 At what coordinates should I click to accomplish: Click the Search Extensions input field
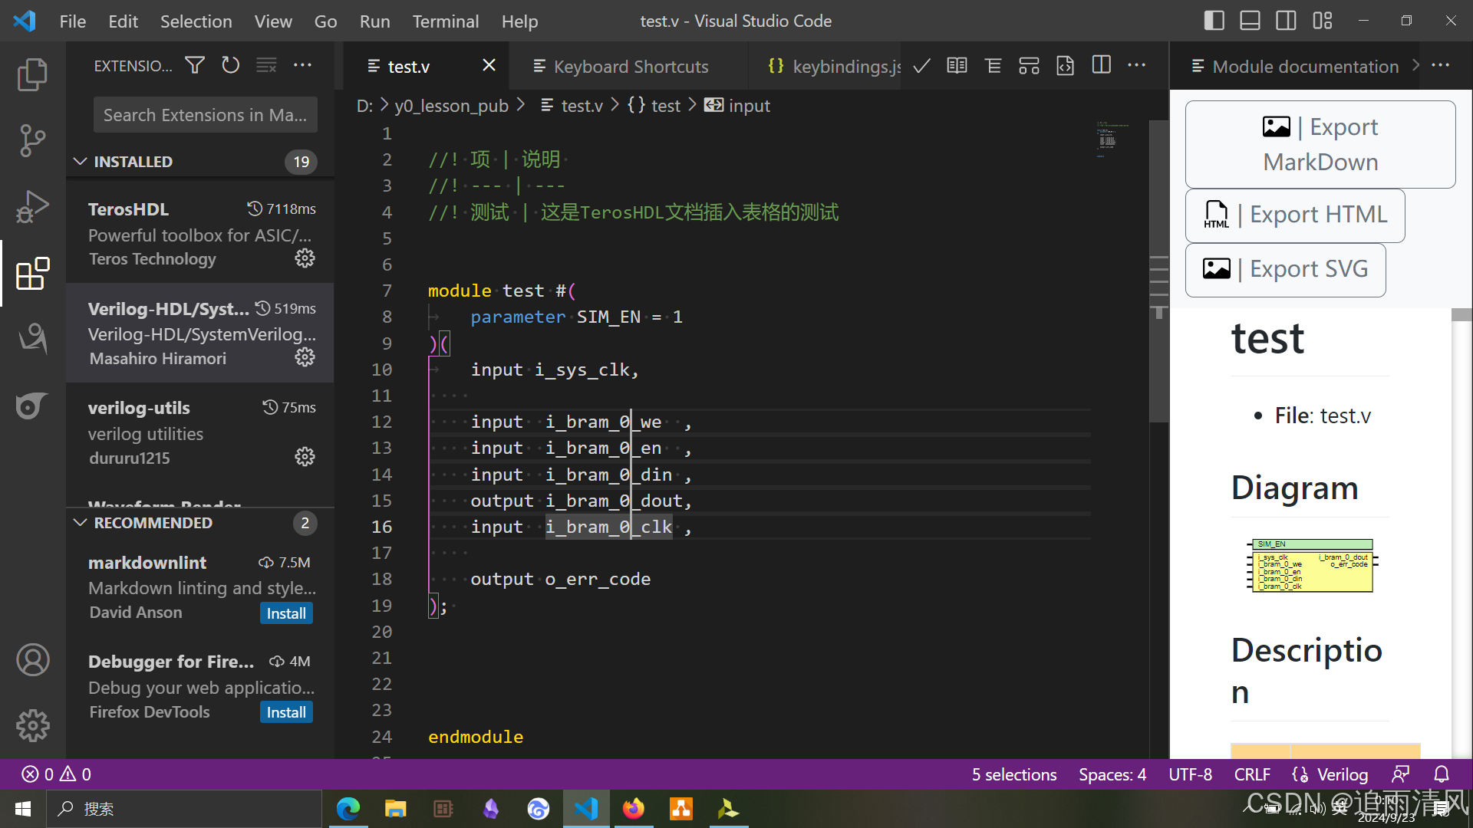click(x=205, y=114)
